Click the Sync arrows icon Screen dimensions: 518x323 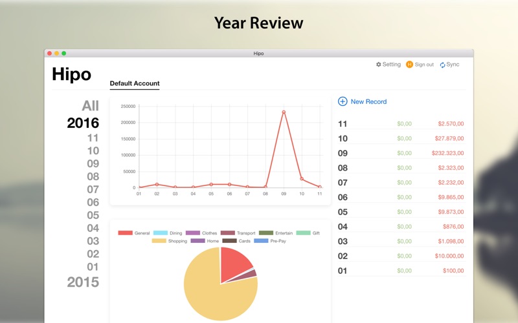click(442, 65)
